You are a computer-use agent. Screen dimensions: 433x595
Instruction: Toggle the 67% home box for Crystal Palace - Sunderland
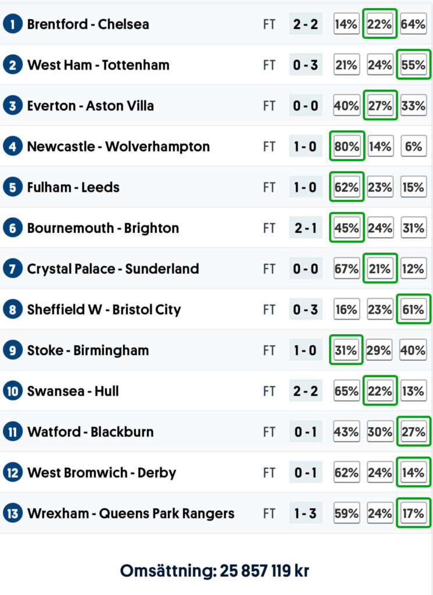click(x=346, y=269)
